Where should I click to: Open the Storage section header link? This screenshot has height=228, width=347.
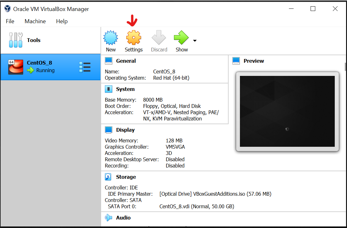(x=126, y=177)
